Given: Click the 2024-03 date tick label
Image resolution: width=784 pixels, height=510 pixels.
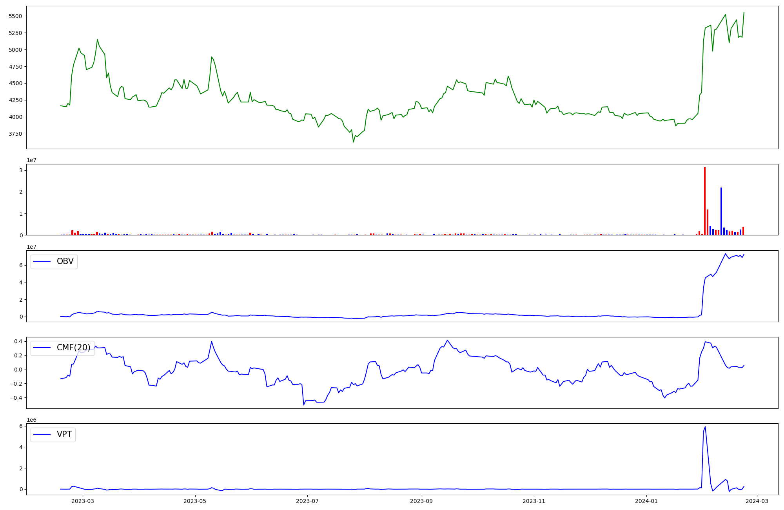Looking at the screenshot, I should [x=757, y=501].
